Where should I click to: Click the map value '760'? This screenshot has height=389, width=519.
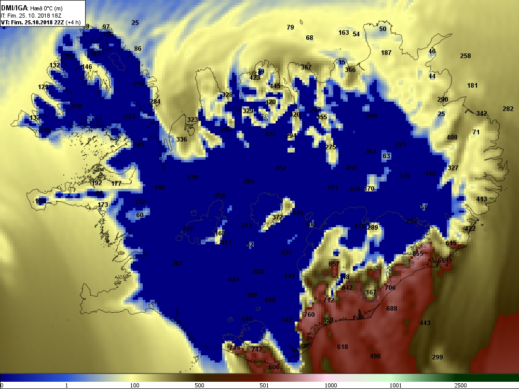[x=309, y=315]
